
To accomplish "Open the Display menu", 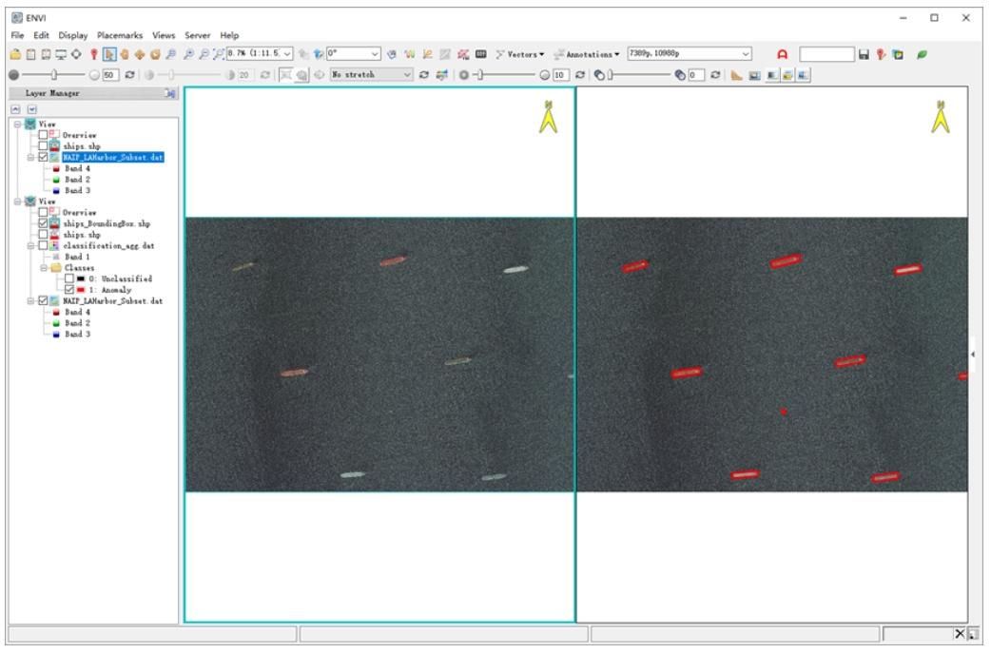I will point(73,35).
